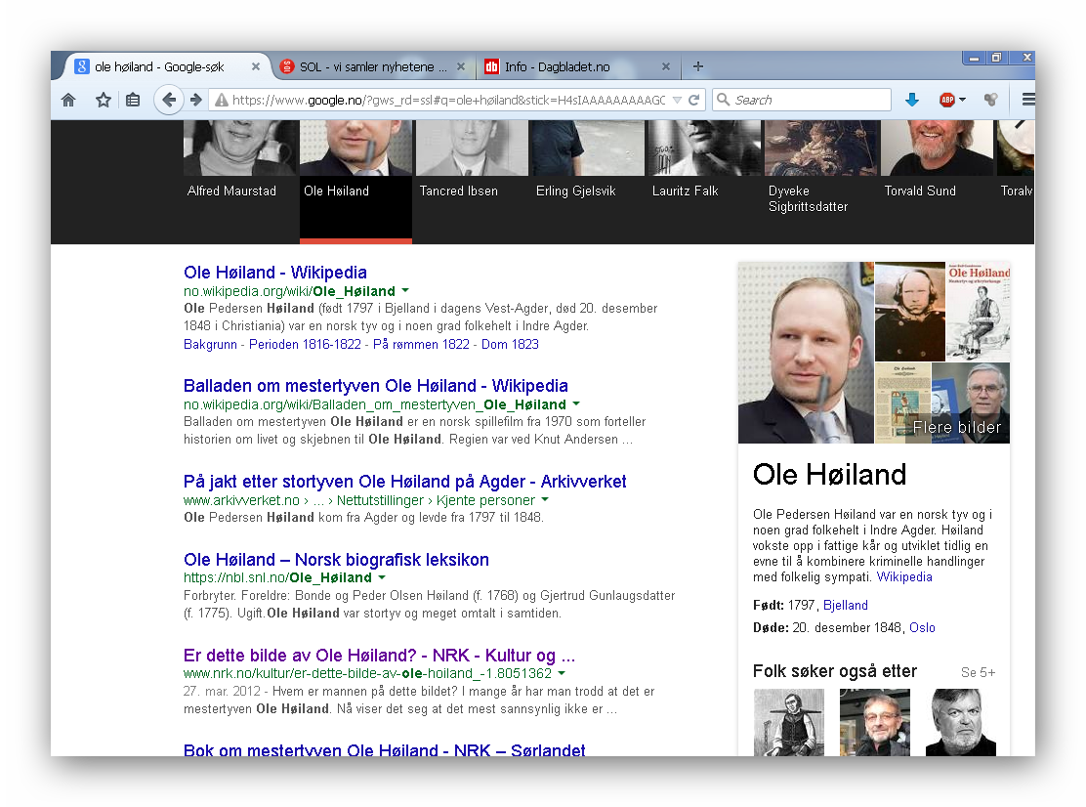Open the Adblock Plus dropdown arrow
Viewport: 1086px width, 807px height.
click(x=962, y=100)
